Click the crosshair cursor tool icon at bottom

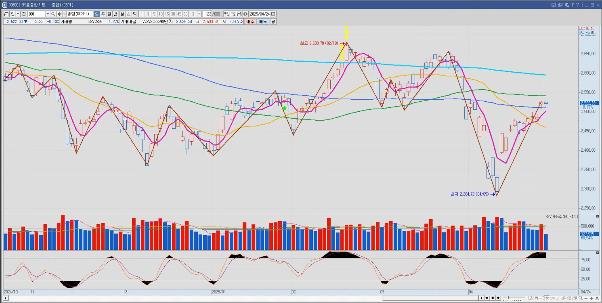coord(547,298)
